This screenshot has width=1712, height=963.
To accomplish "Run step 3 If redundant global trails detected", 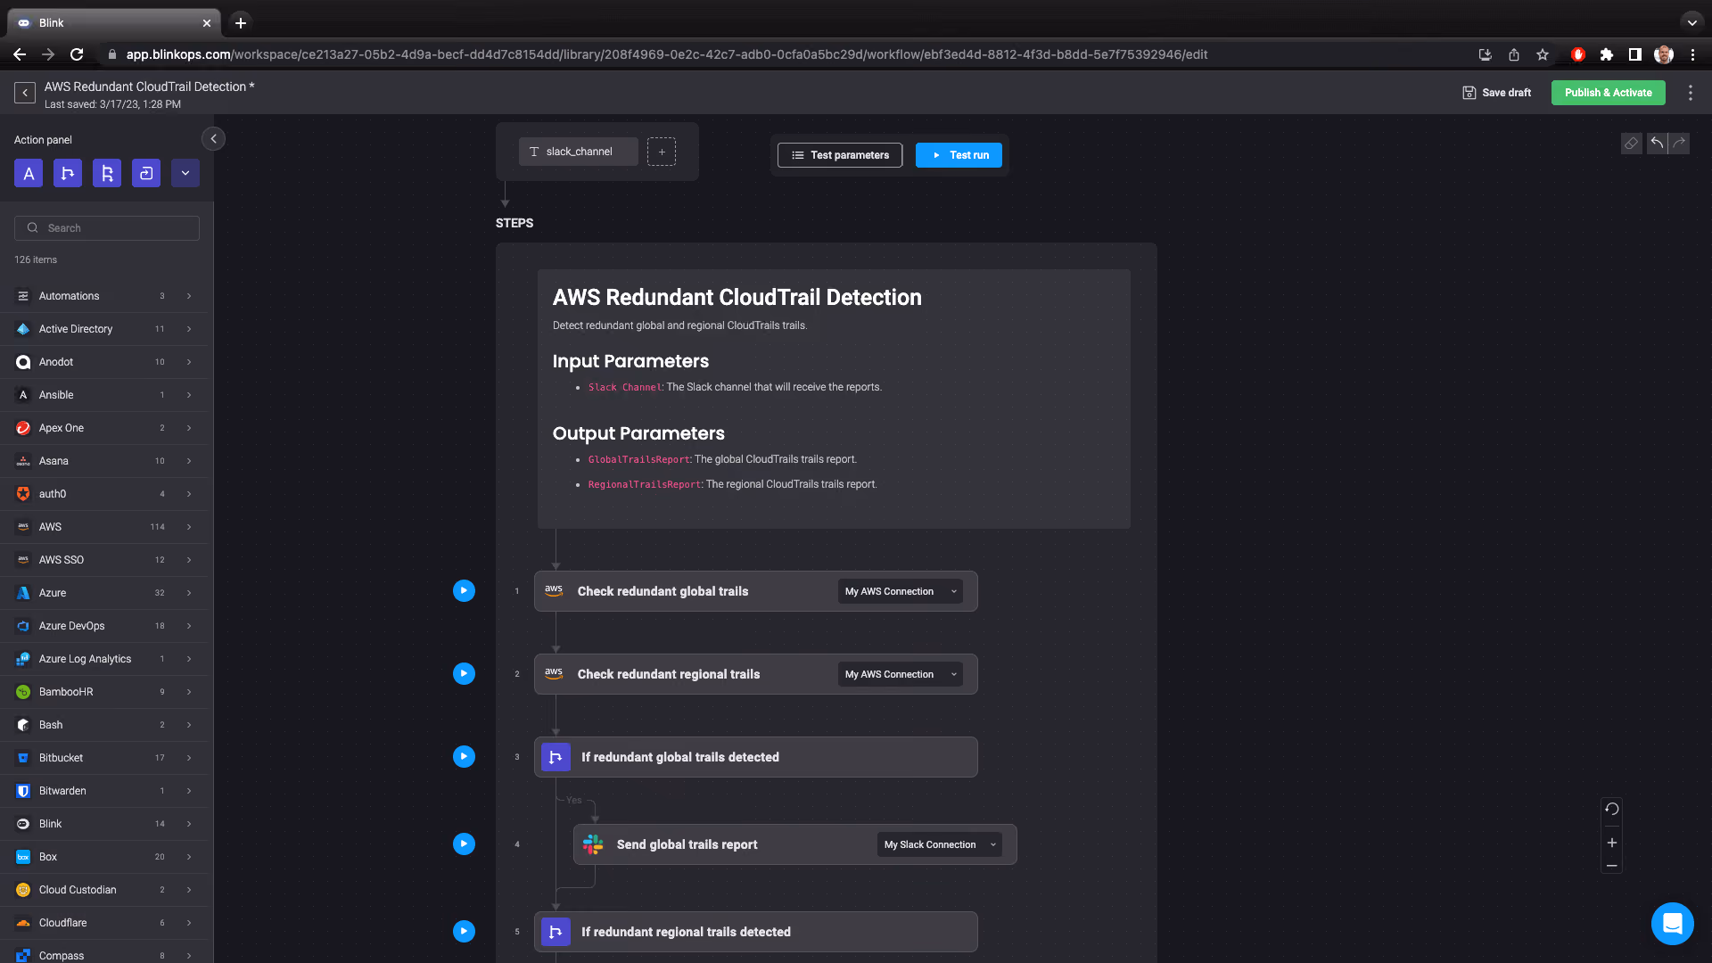I will [x=464, y=757].
